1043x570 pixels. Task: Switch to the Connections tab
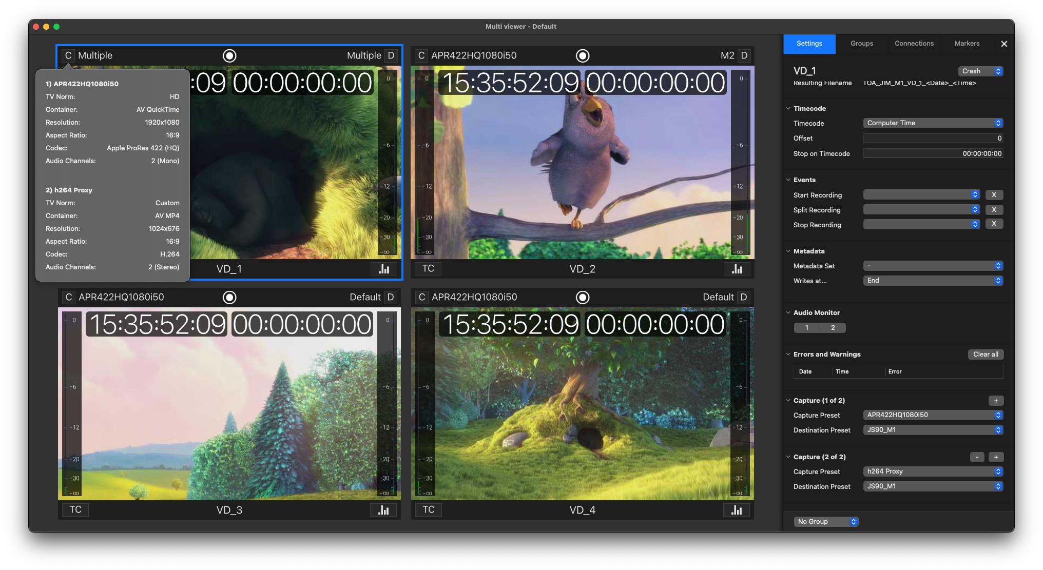click(x=914, y=44)
